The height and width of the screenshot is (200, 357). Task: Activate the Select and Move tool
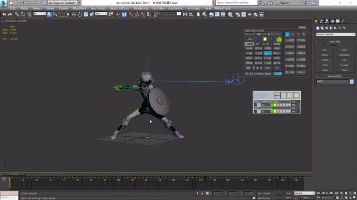coord(74,14)
